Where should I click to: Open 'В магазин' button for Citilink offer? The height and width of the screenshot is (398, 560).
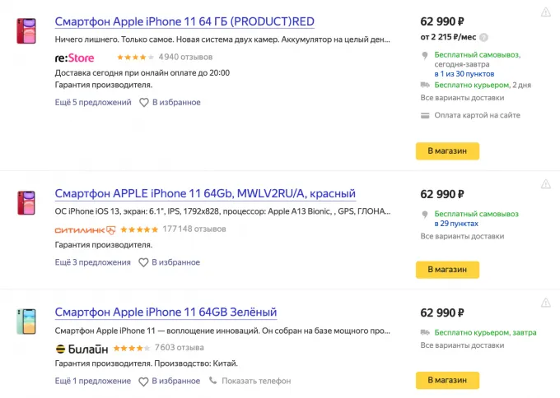coord(447,270)
